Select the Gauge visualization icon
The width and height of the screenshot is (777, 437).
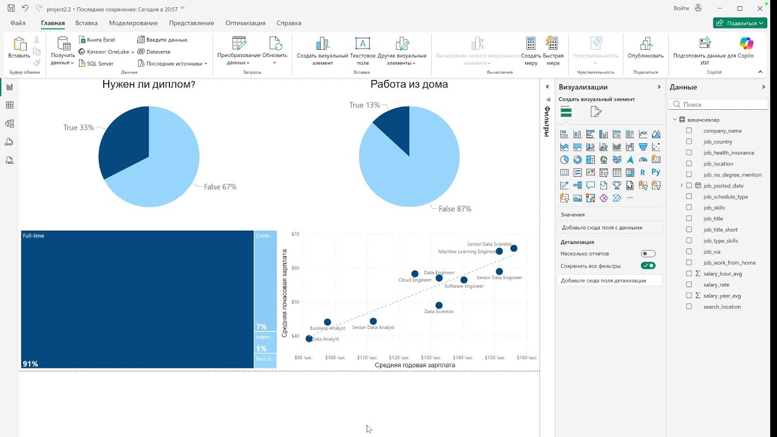643,160
